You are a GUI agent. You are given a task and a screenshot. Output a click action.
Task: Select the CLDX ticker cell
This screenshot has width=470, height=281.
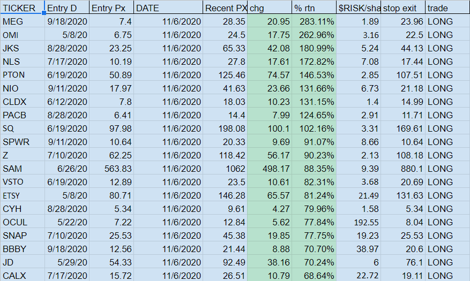coord(23,102)
